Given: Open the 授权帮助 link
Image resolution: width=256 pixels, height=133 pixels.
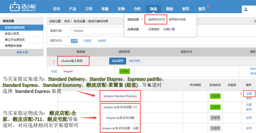Looking at the screenshot, I should 135,61.
